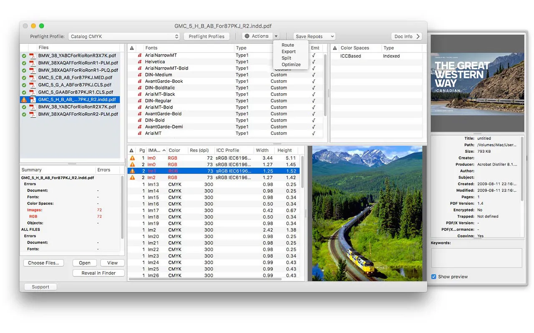Click the Reveal in Finder button
The height and width of the screenshot is (333, 534).
[x=98, y=273]
